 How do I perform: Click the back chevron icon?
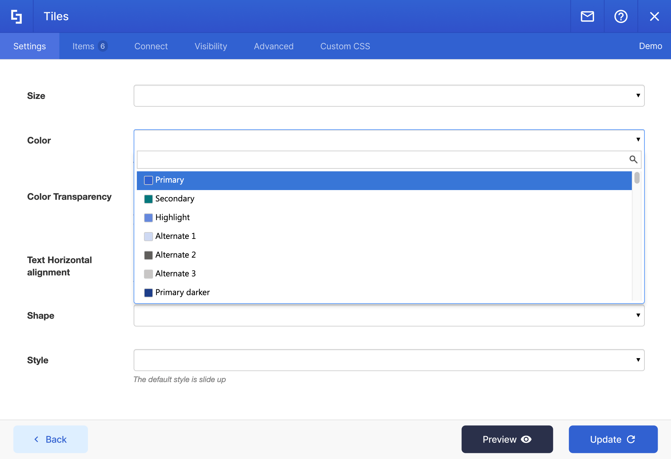click(37, 439)
